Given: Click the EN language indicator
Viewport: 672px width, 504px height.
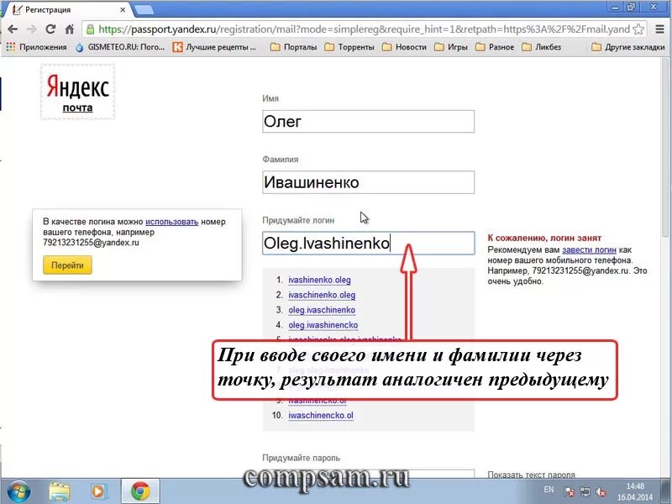Looking at the screenshot, I should 549,490.
